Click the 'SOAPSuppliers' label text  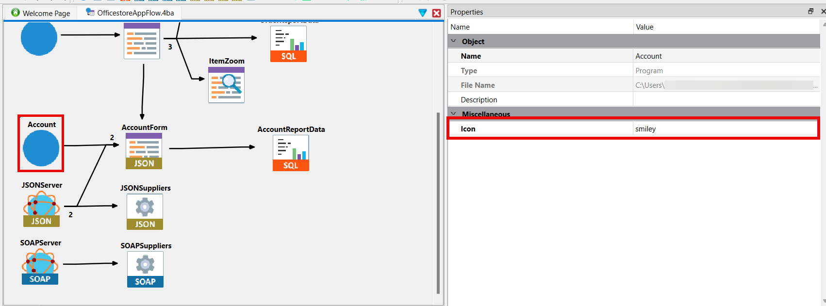146,246
